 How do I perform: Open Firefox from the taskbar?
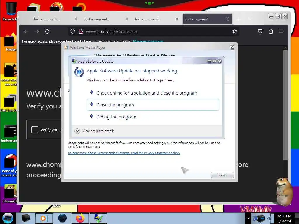coord(80,218)
